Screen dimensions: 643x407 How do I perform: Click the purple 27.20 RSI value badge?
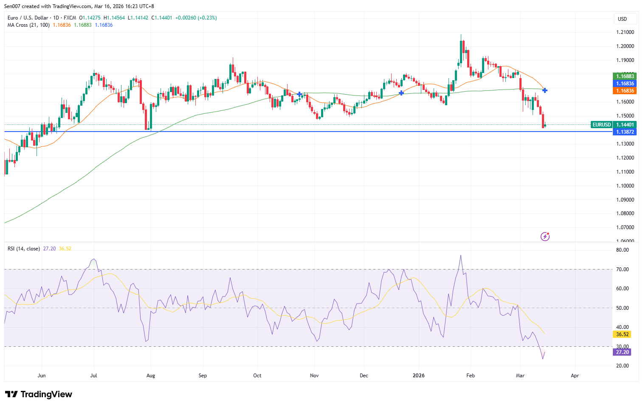pos(622,352)
